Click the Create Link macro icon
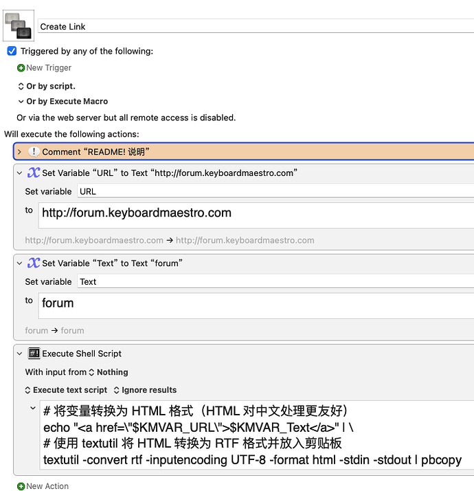 [19, 25]
